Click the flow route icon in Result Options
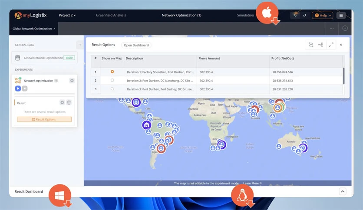 (311, 45)
